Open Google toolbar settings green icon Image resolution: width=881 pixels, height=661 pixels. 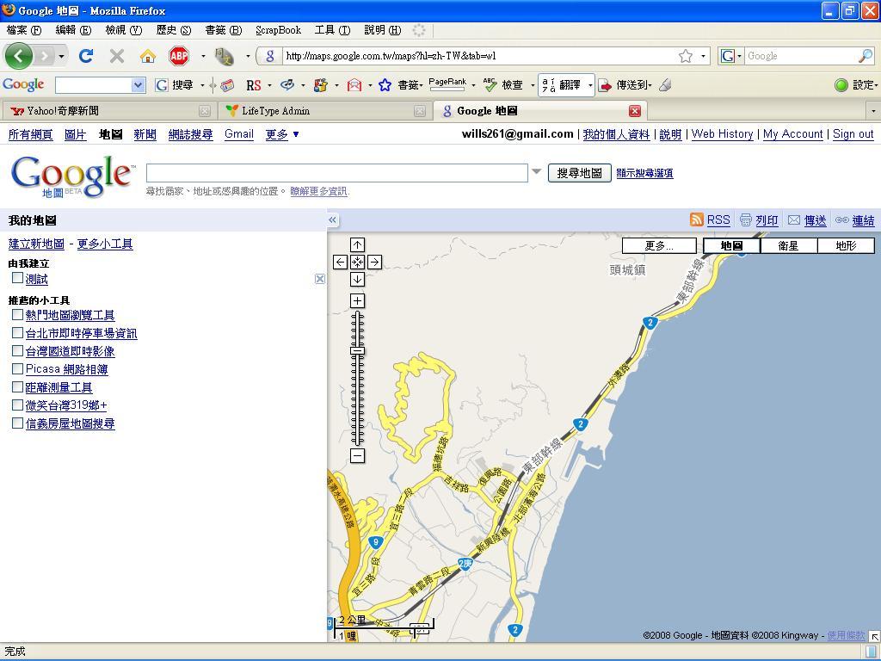[841, 85]
